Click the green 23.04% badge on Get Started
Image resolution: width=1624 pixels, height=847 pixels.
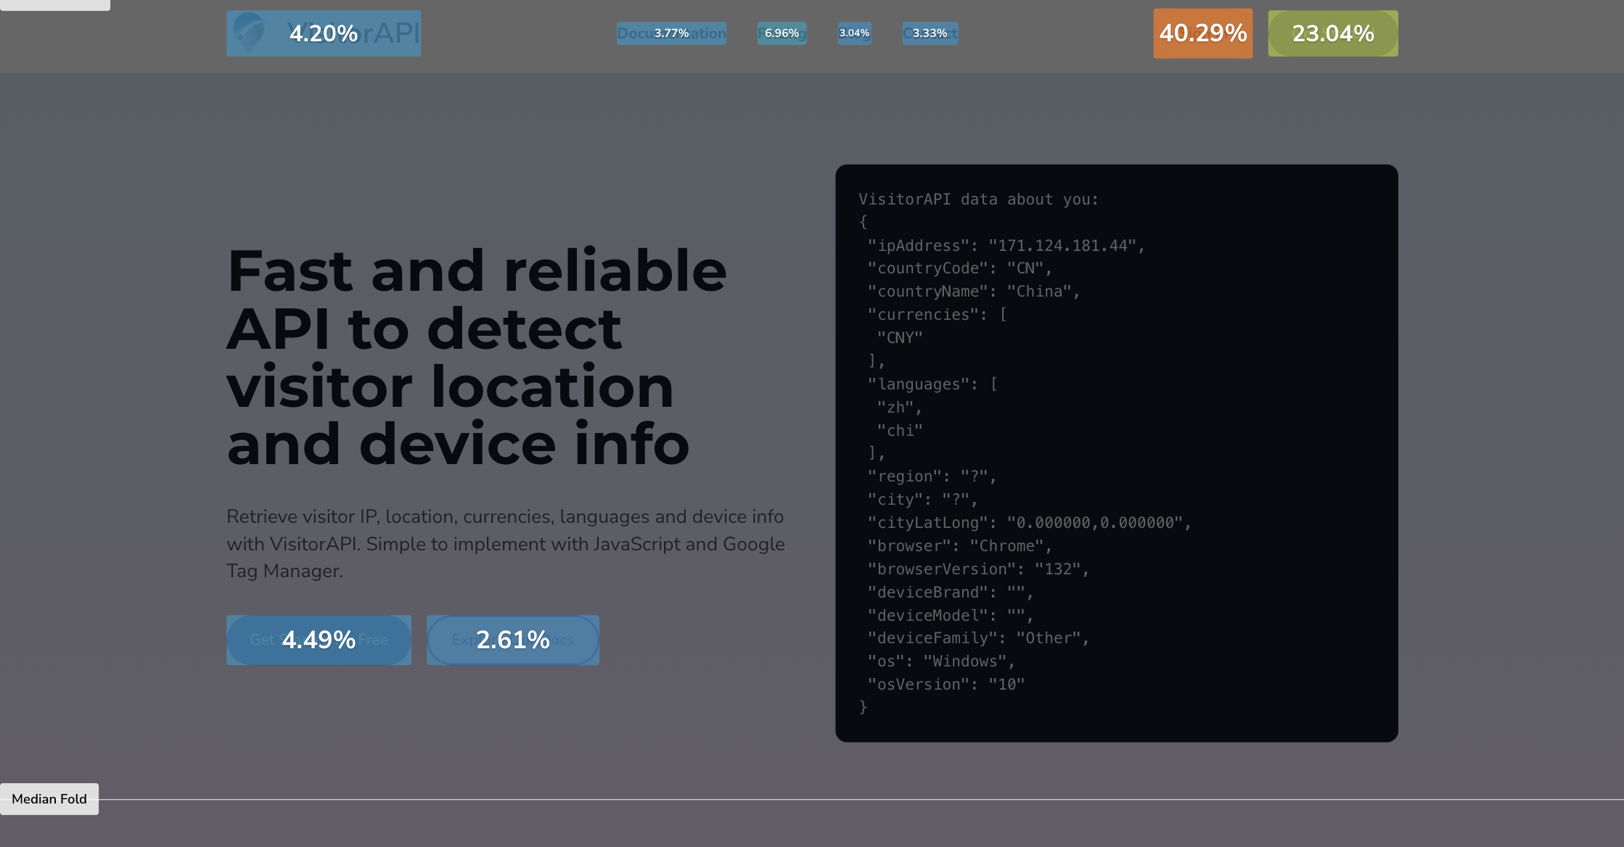coord(1332,33)
